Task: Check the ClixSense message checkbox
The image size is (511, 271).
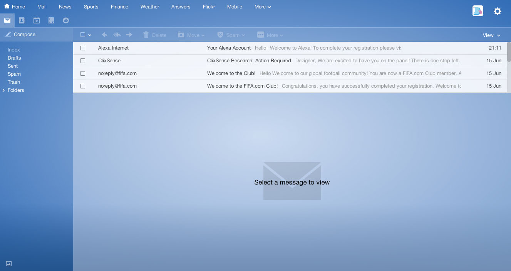Action: 83,61
